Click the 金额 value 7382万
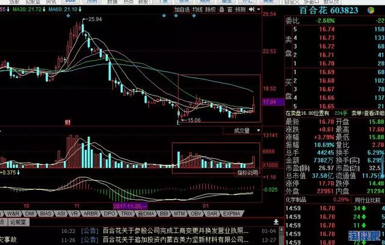The width and height of the screenshot is (385, 245). pos(324,160)
